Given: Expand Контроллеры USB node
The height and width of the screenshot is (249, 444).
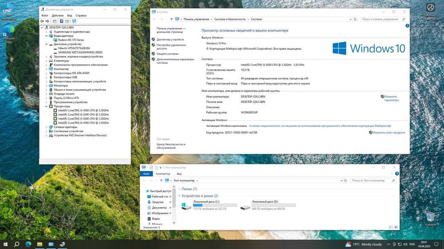Looking at the screenshot, I should click(47, 77).
